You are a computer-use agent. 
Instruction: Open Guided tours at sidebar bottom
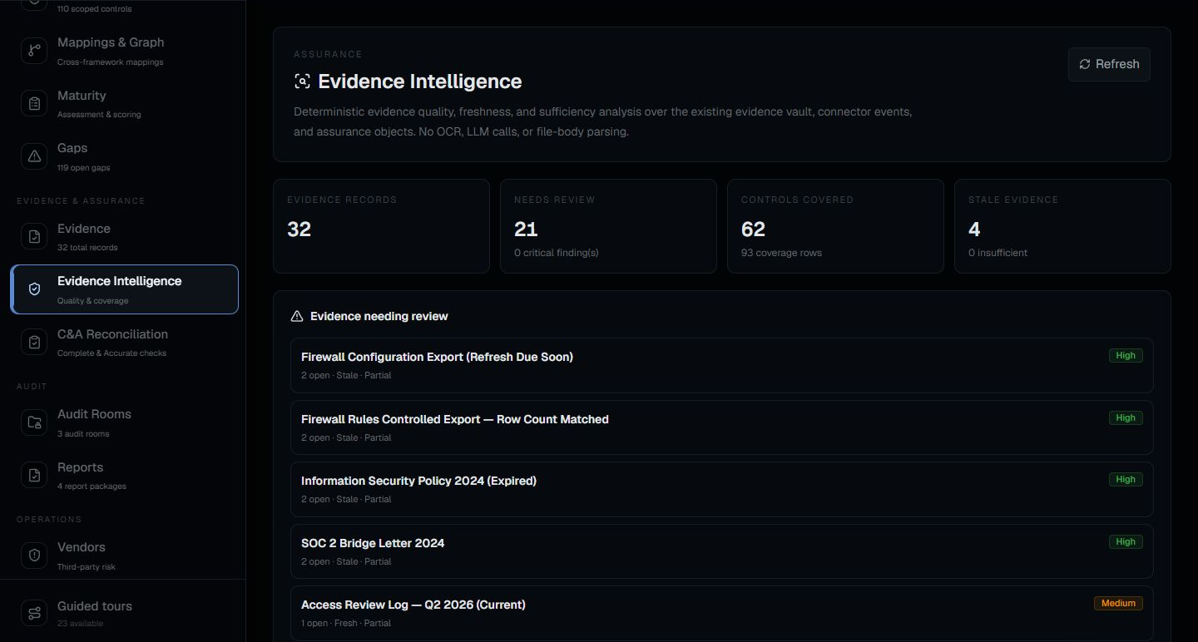(x=124, y=614)
